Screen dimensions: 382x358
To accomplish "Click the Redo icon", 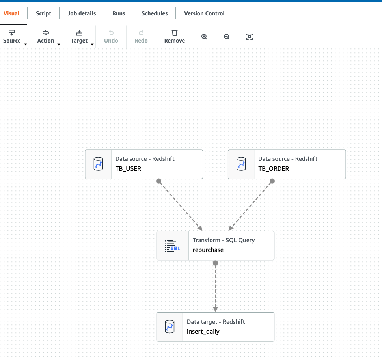I will click(x=141, y=34).
